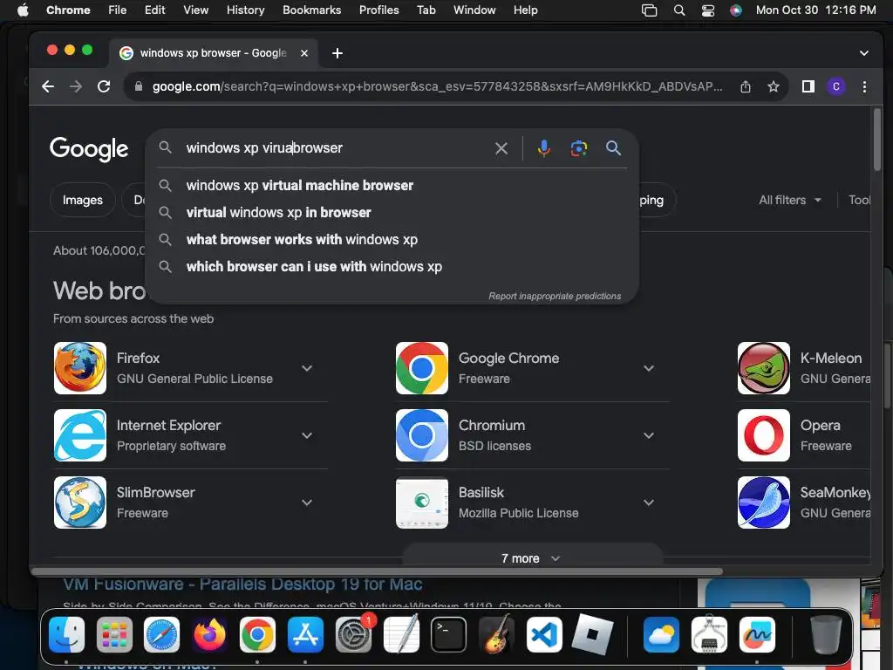Viewport: 893px width, 670px height.
Task: Toggle Chrome side panel icon
Action: pos(808,86)
